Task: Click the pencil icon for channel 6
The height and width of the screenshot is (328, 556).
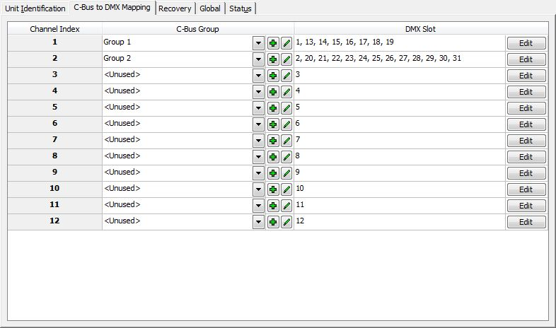Action: click(x=286, y=124)
